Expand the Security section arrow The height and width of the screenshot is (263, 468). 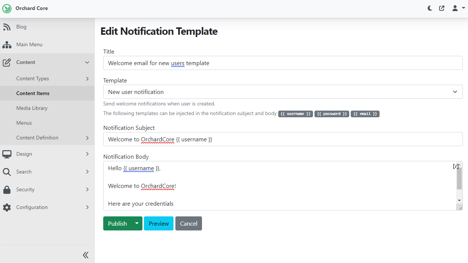(87, 189)
